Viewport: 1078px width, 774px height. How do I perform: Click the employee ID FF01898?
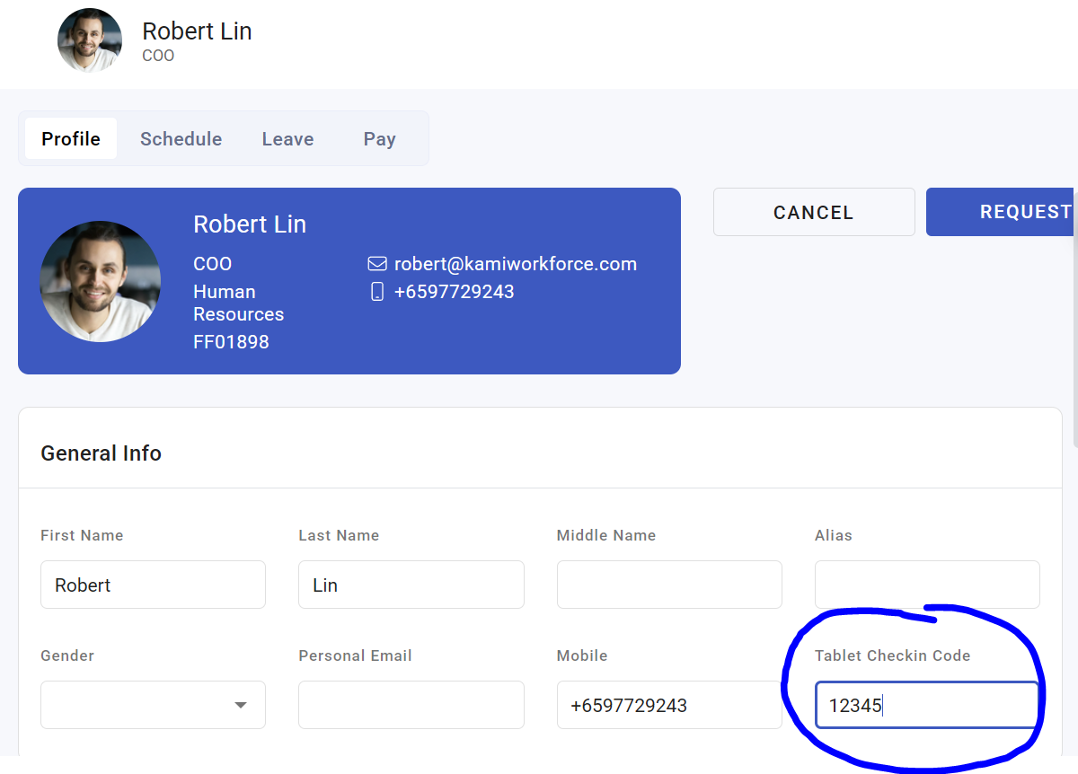coord(231,342)
